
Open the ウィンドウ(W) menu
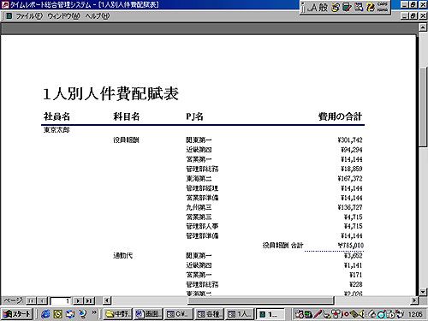[x=64, y=16]
